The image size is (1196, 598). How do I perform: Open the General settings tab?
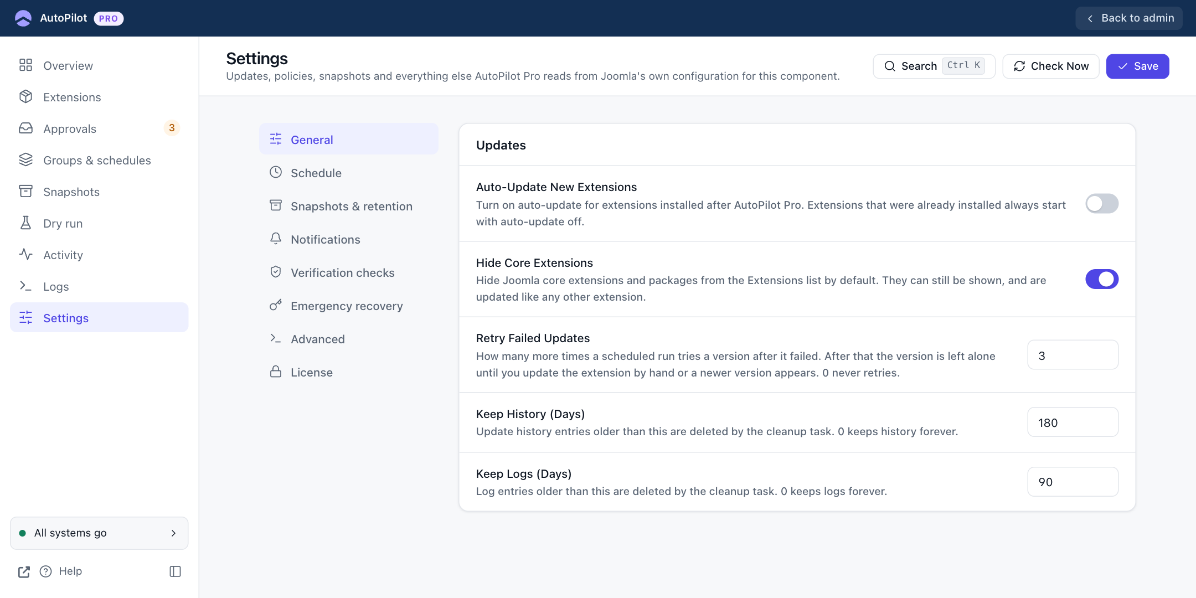coord(349,139)
